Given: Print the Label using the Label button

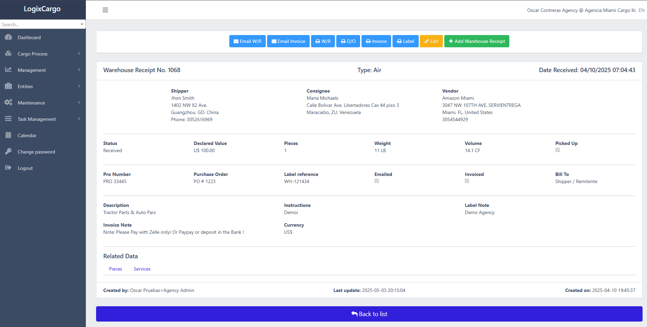Looking at the screenshot, I should [405, 41].
